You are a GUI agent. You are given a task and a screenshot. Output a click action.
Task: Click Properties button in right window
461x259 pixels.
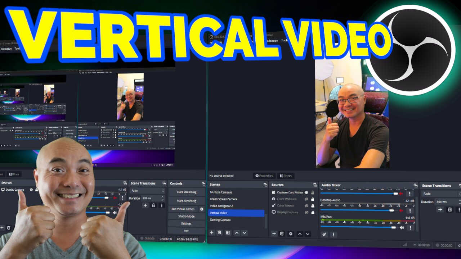[x=264, y=176]
